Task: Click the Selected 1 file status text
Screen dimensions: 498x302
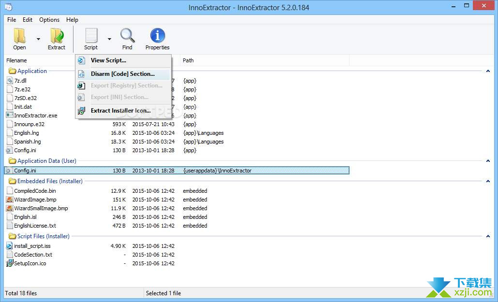Action: pos(163,293)
